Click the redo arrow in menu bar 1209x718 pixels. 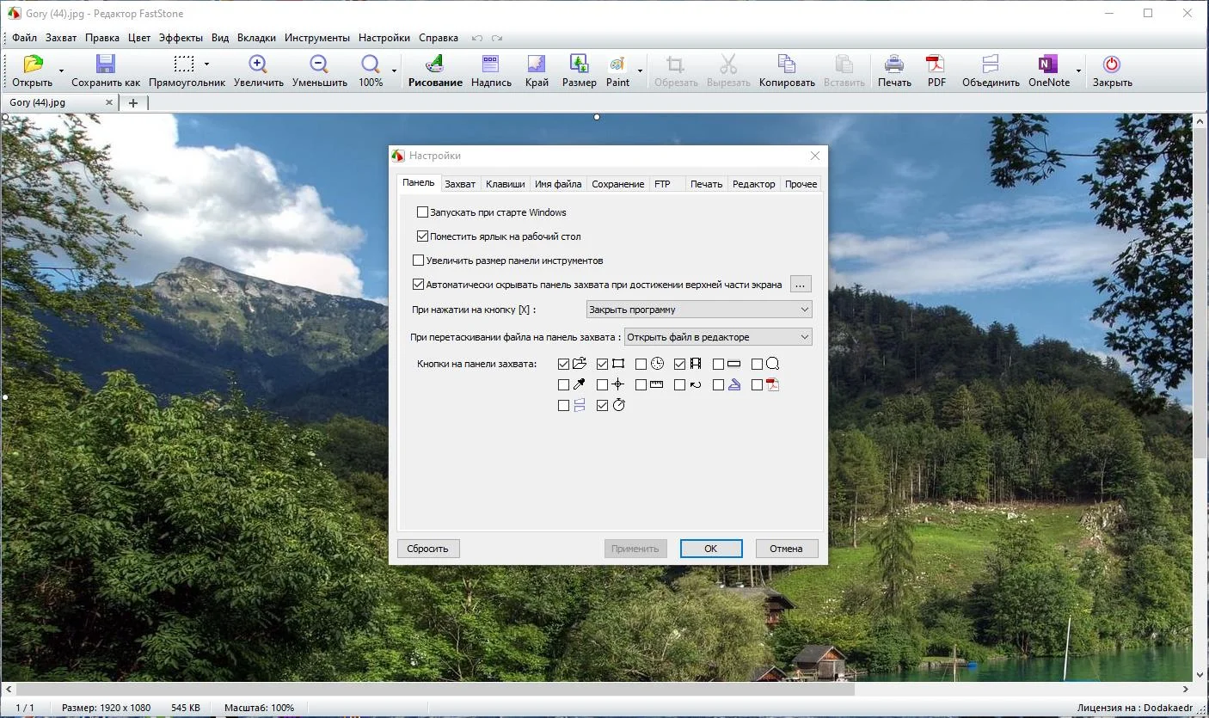[x=497, y=38]
